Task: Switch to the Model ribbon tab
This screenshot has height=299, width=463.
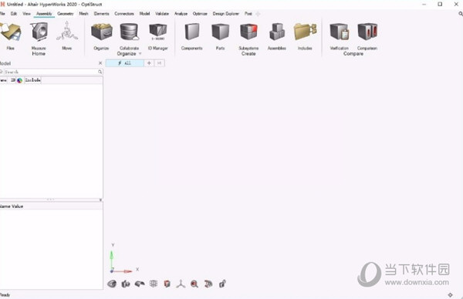Action: tap(144, 14)
